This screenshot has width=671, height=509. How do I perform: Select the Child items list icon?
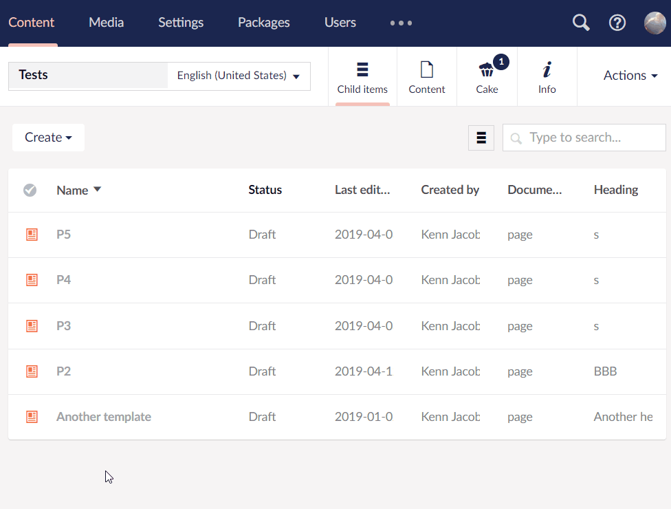362,69
